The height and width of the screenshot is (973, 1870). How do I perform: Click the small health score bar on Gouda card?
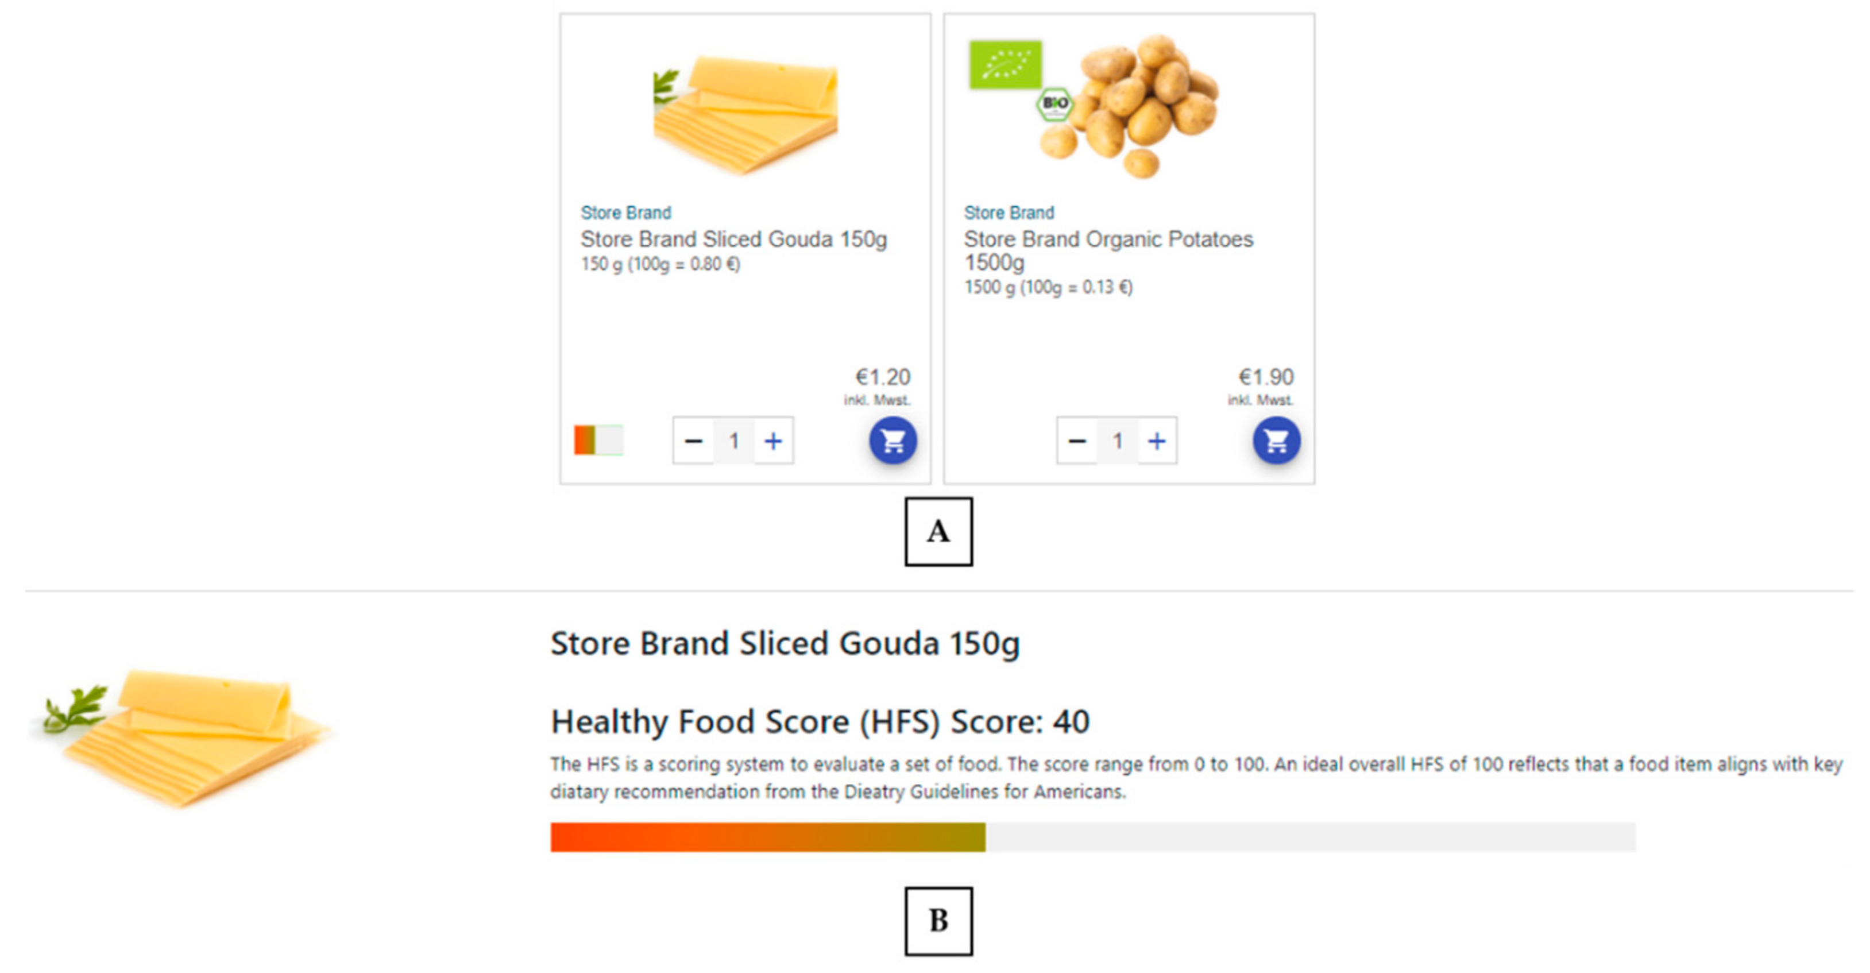pyautogui.click(x=598, y=440)
